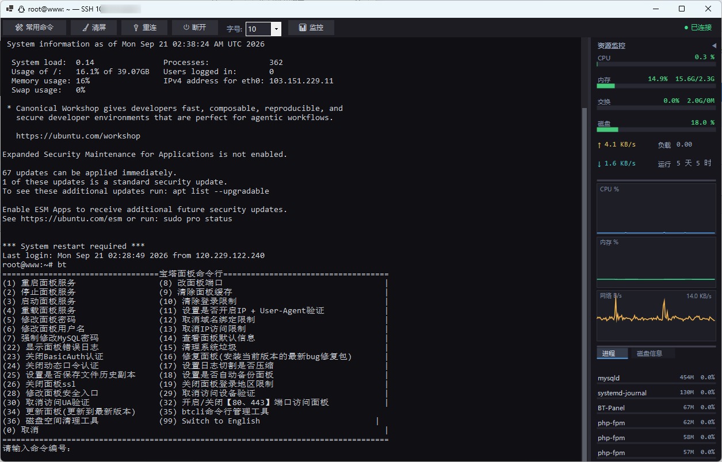Click menu line (1) 重启面板服务
722x462 pixels.
tap(39, 283)
